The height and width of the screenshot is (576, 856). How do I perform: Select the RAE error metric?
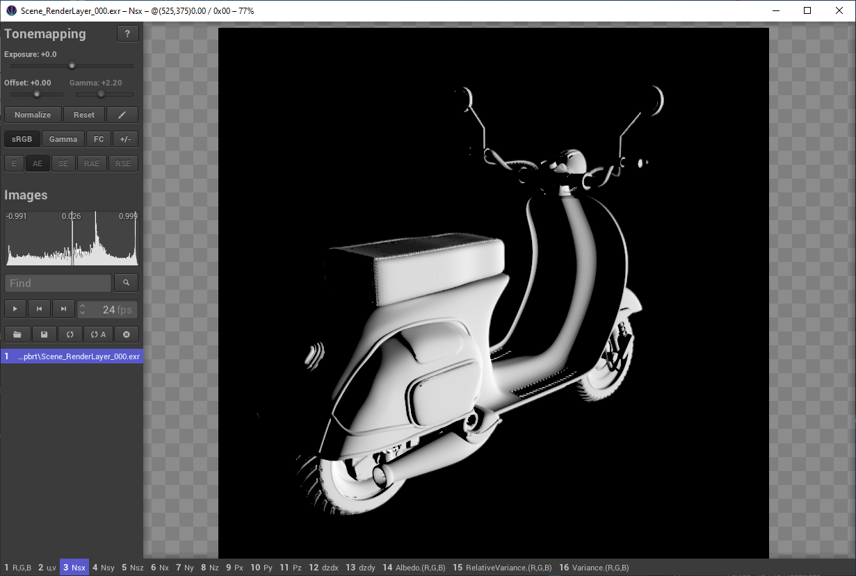91,163
